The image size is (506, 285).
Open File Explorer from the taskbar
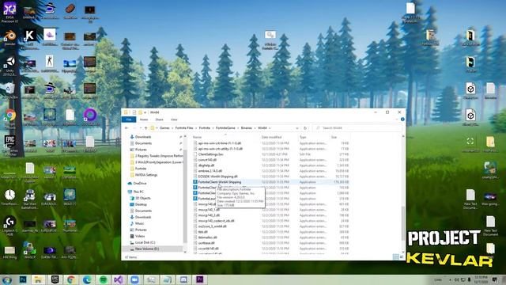[x=39, y=279]
